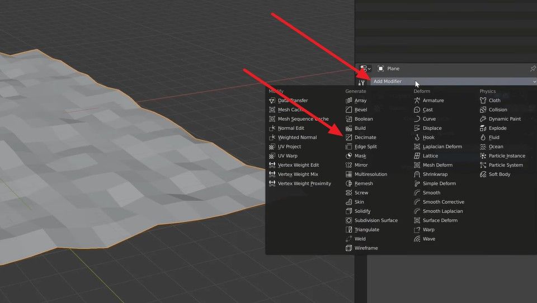
Task: Click the Plane object name field
Action: point(393,69)
